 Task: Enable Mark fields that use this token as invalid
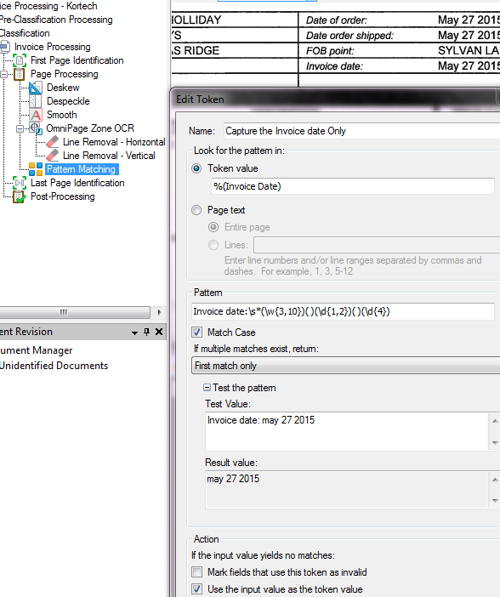pos(197,571)
